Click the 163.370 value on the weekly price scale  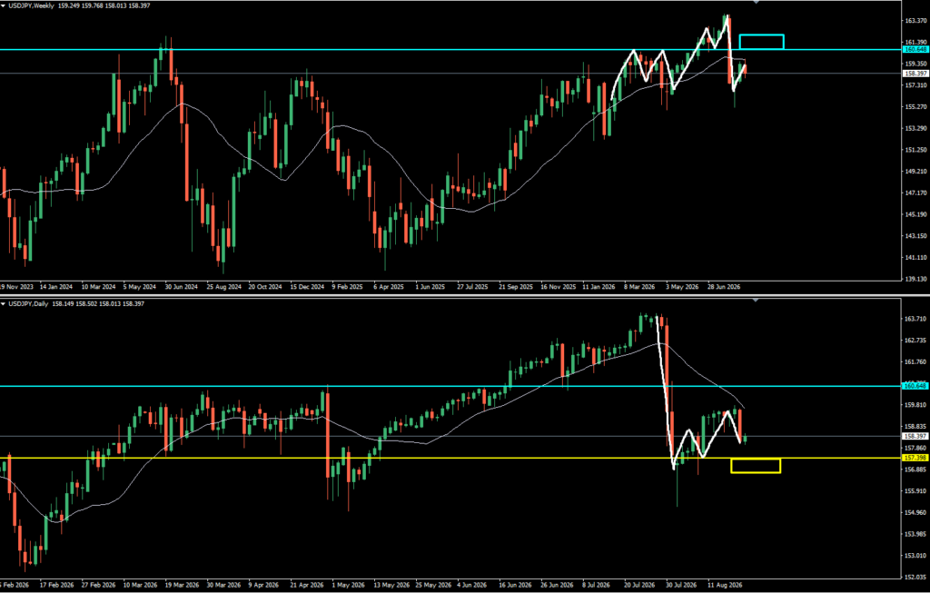(915, 21)
